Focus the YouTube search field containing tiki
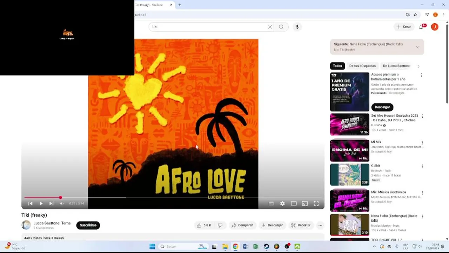This screenshot has width=449, height=253. [209, 27]
